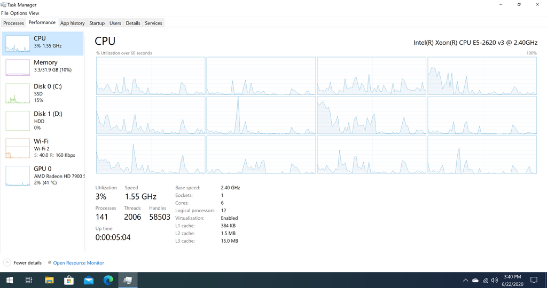Minimize the Task Manager window
The image size is (547, 288).
coord(501,4)
